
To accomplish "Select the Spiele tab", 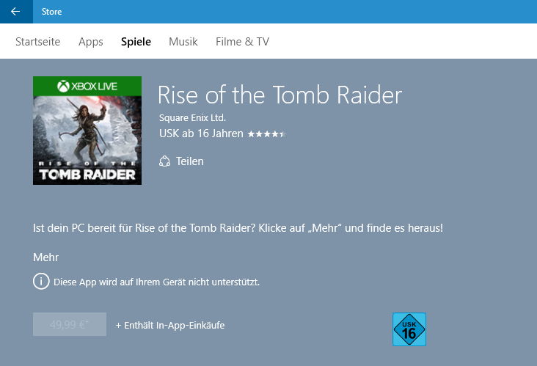I will click(136, 42).
